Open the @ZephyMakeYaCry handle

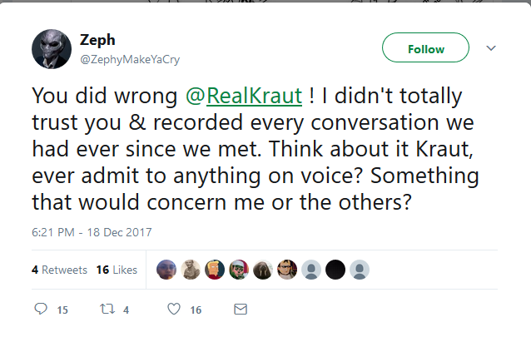(130, 59)
